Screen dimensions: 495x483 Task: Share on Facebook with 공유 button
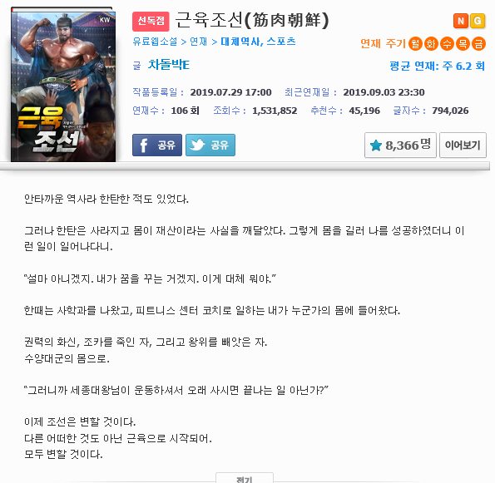click(157, 145)
